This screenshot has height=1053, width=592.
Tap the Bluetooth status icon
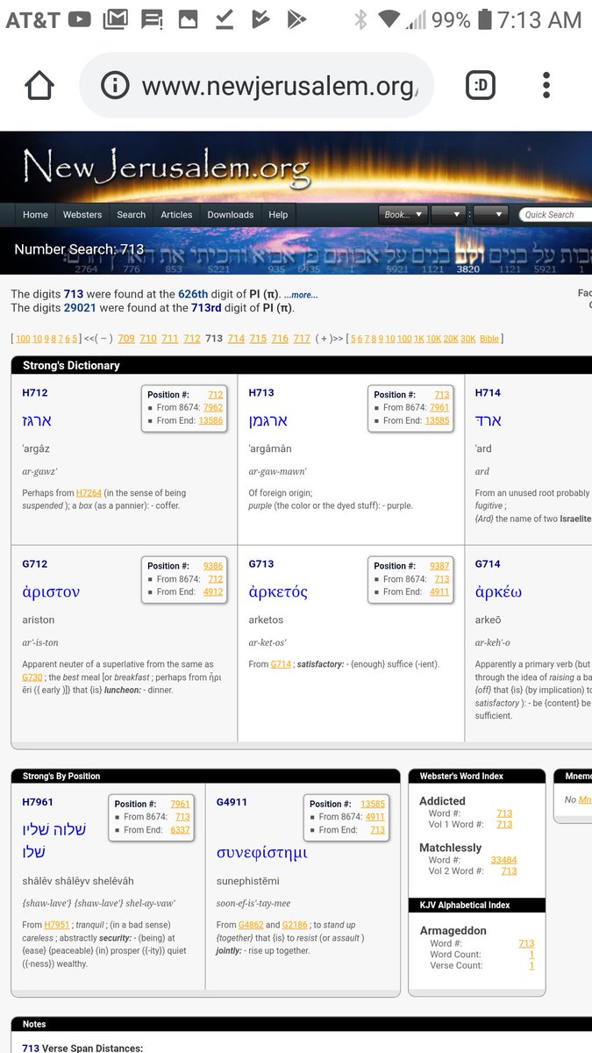point(360,19)
